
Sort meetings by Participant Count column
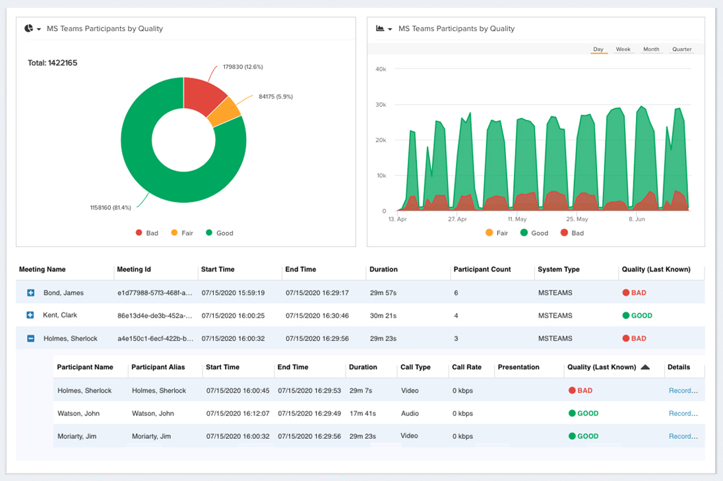(482, 269)
